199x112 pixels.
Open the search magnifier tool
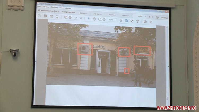pos(57,17)
